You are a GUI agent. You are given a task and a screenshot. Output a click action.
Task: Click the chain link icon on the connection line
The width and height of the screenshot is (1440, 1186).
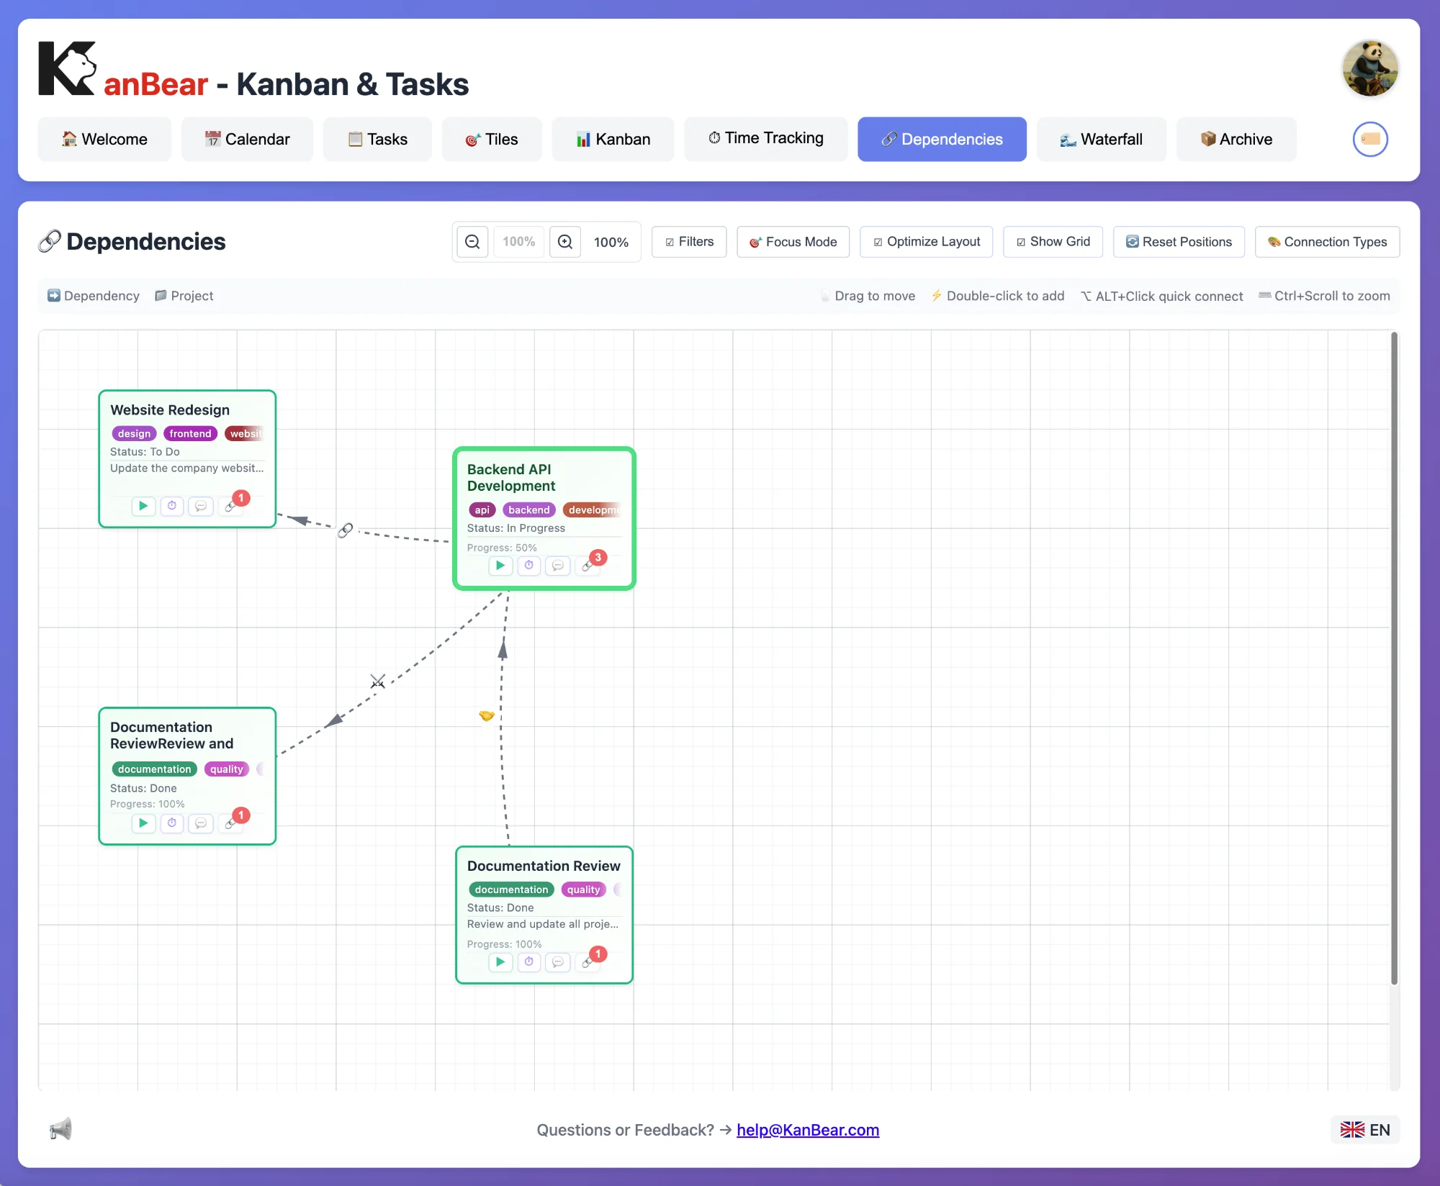point(346,530)
